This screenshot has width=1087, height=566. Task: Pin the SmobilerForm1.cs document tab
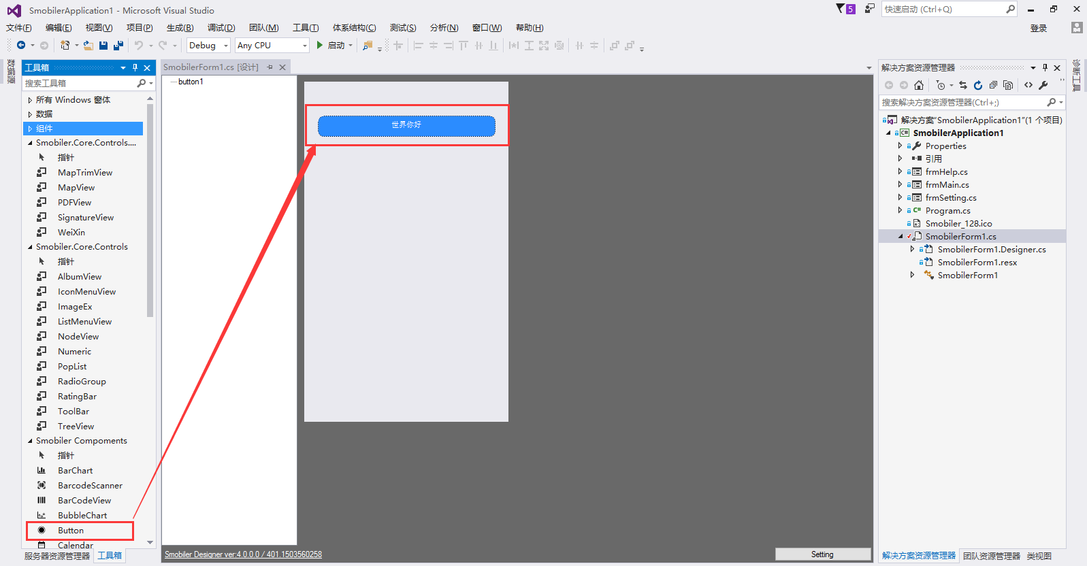tap(270, 67)
